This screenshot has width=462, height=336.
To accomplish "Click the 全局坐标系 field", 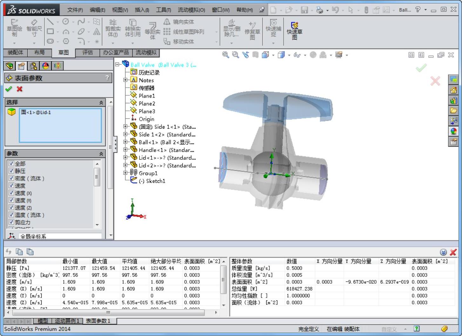I will click(60, 236).
